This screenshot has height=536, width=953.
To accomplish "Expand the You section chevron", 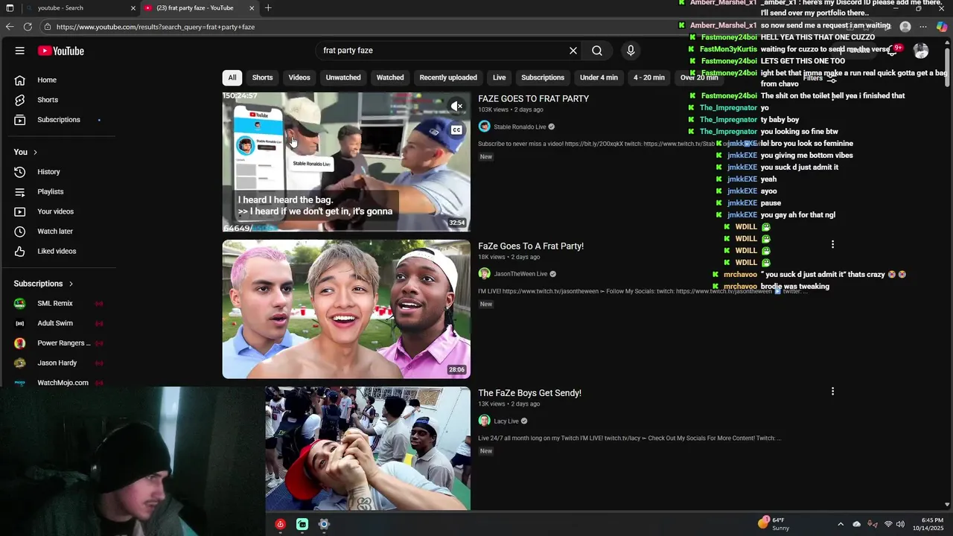I will [34, 152].
